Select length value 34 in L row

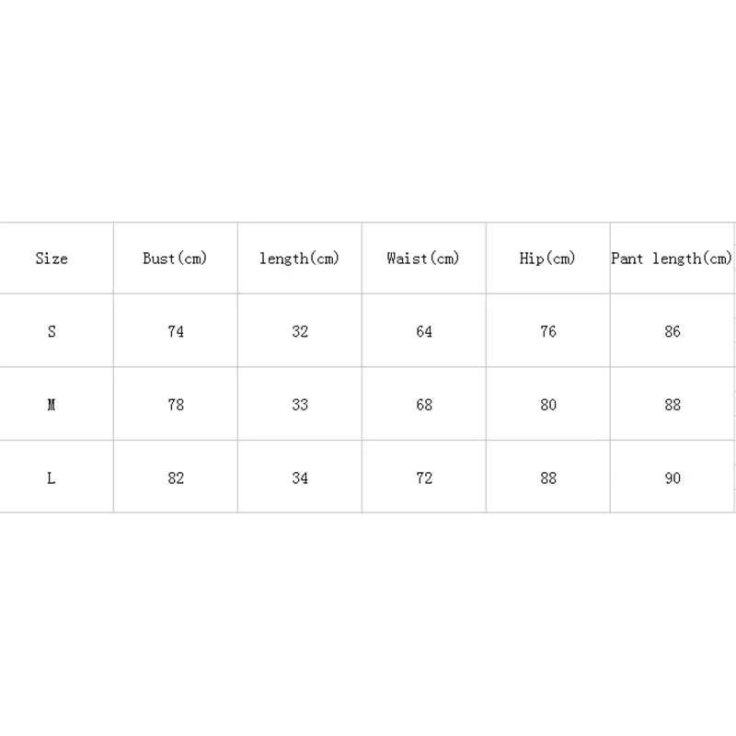coord(300,478)
